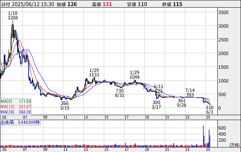Click the MA(6) 171.50 legend entry

(16, 101)
